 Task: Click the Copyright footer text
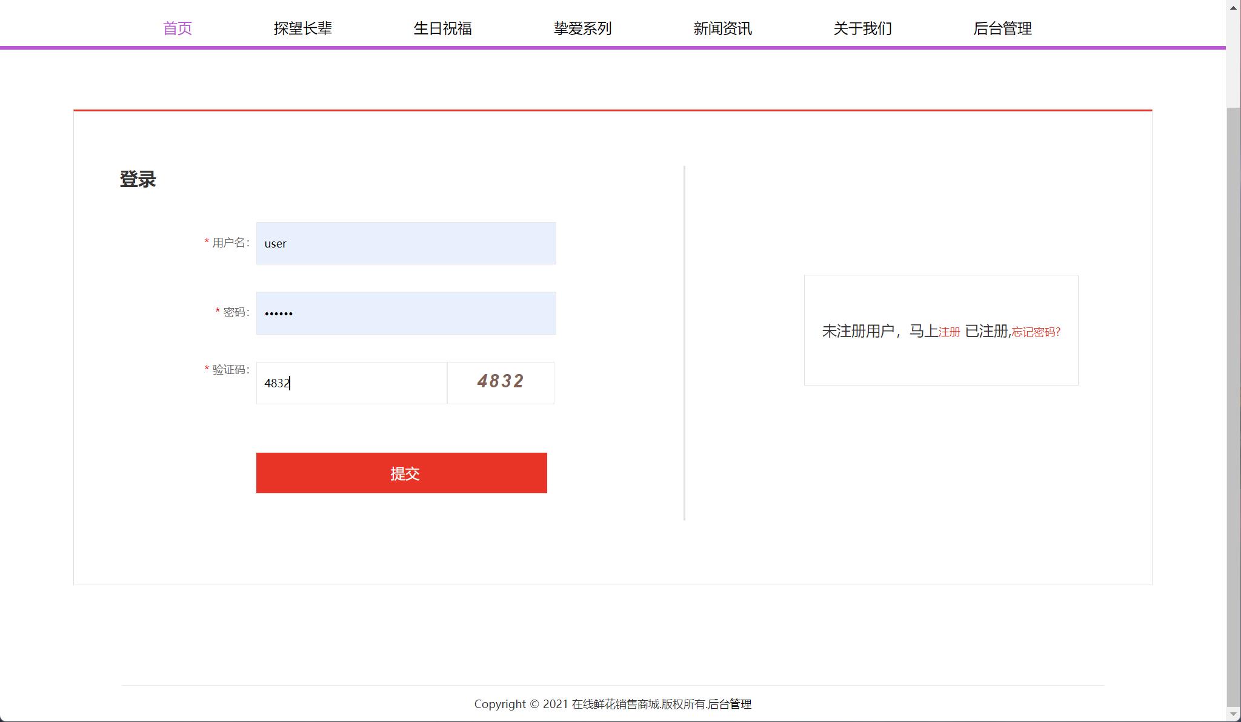(613, 704)
